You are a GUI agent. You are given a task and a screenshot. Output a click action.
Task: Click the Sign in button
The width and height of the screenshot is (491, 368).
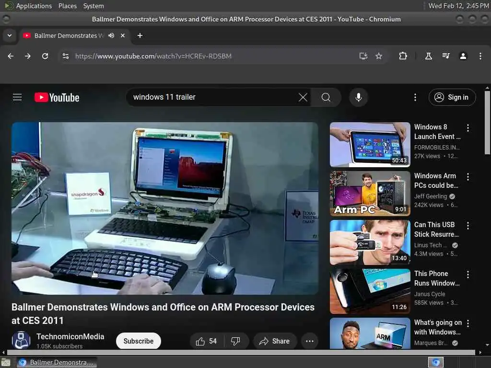point(452,97)
